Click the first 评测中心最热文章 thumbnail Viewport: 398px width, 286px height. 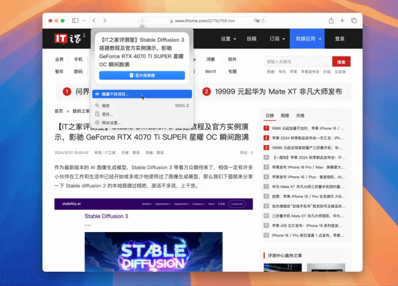[x=282, y=267]
